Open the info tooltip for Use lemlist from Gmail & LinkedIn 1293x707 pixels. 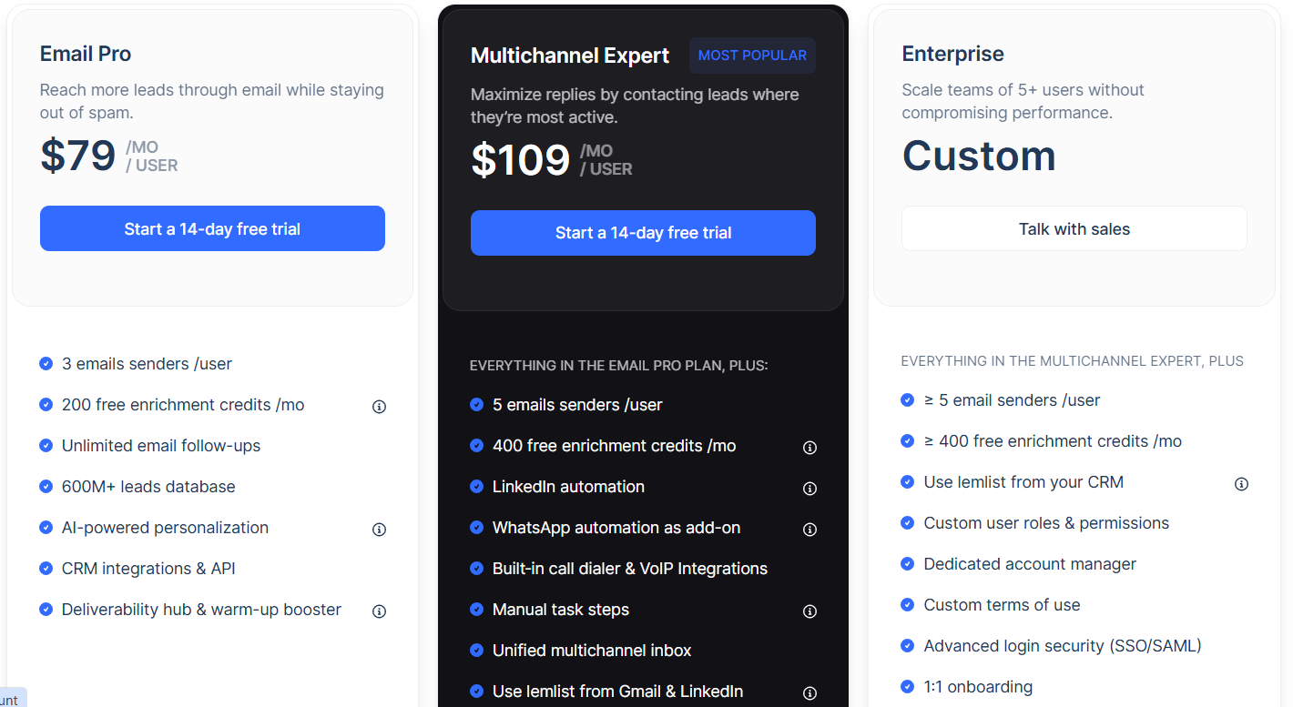(809, 692)
